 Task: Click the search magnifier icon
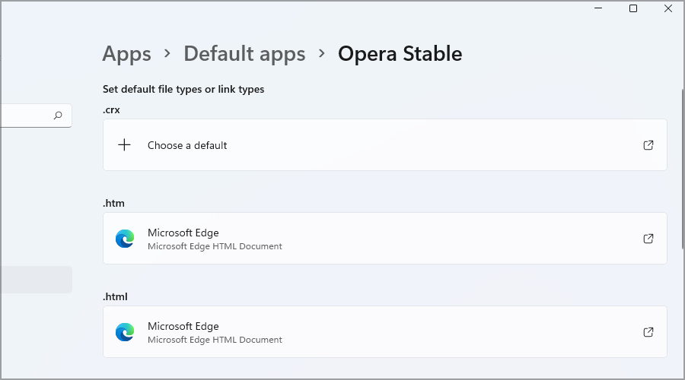coord(58,116)
